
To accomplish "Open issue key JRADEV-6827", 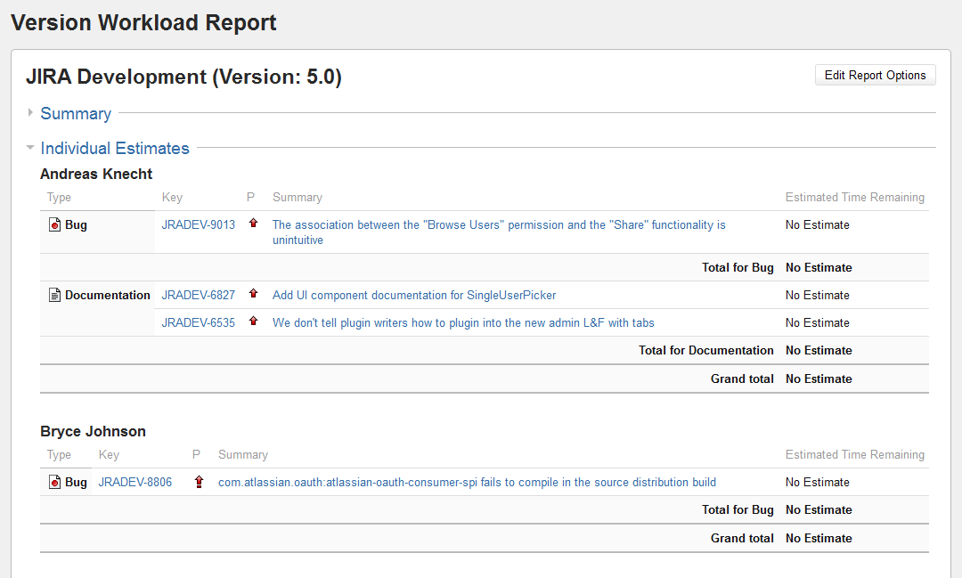I will pos(198,296).
